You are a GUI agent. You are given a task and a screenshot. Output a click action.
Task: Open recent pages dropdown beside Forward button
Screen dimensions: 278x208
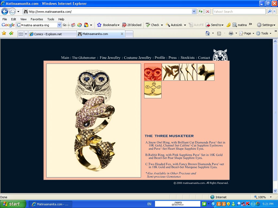[18, 12]
